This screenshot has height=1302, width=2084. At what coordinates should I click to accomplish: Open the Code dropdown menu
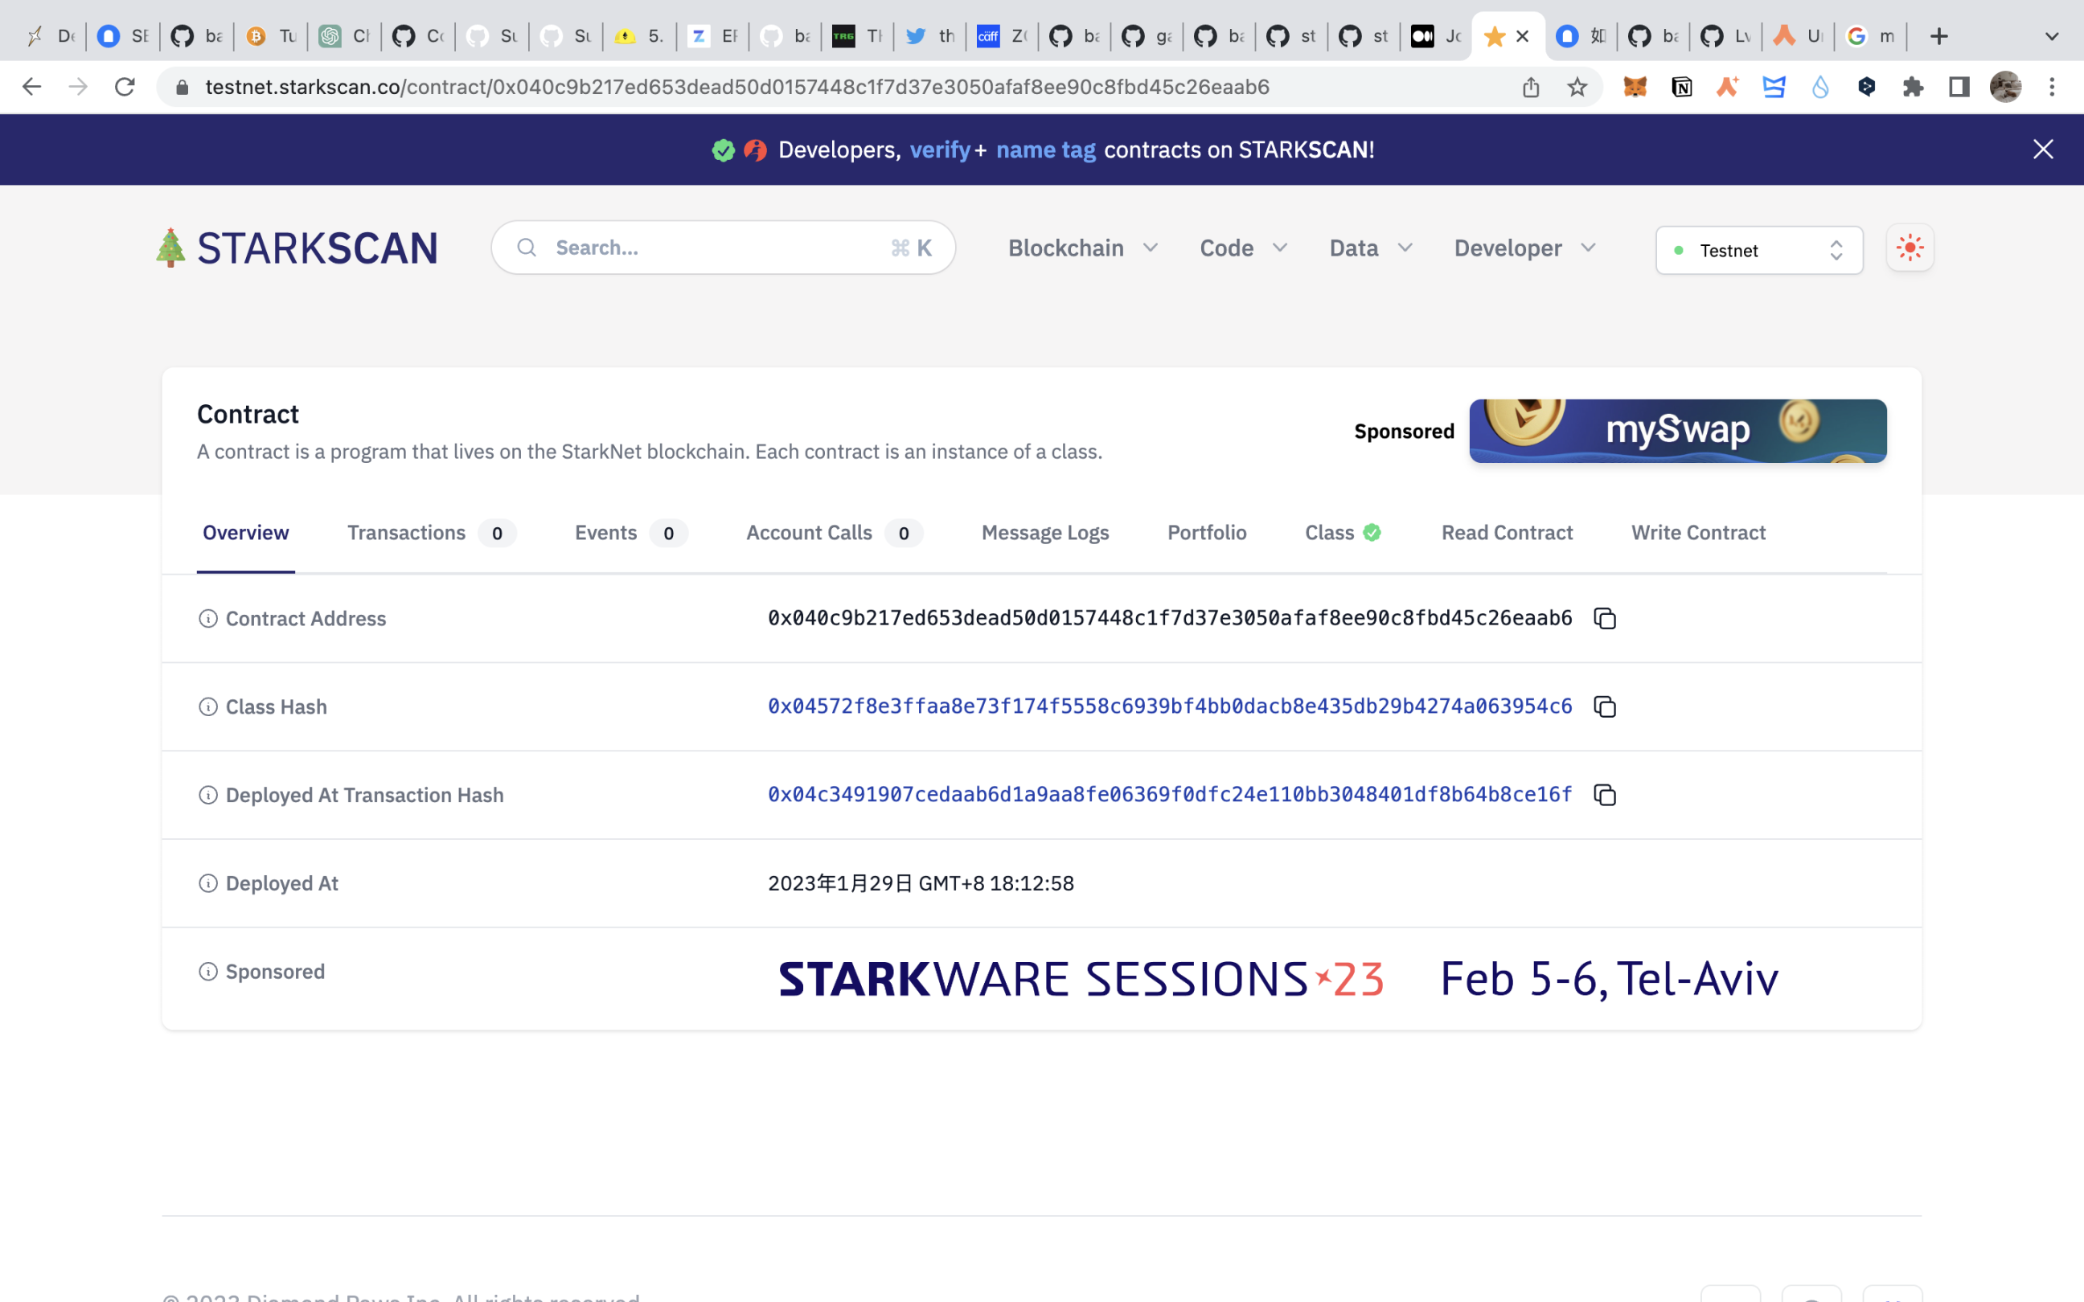pos(1243,249)
